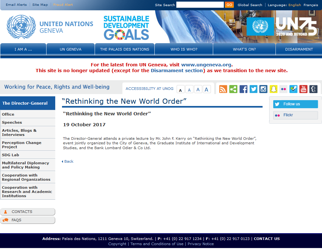Viewport: 322px width, 249px height.
Task: Open The Director-General sidebar heading
Action: [x=28, y=103]
